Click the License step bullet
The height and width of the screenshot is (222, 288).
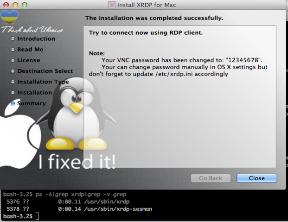tap(13, 60)
